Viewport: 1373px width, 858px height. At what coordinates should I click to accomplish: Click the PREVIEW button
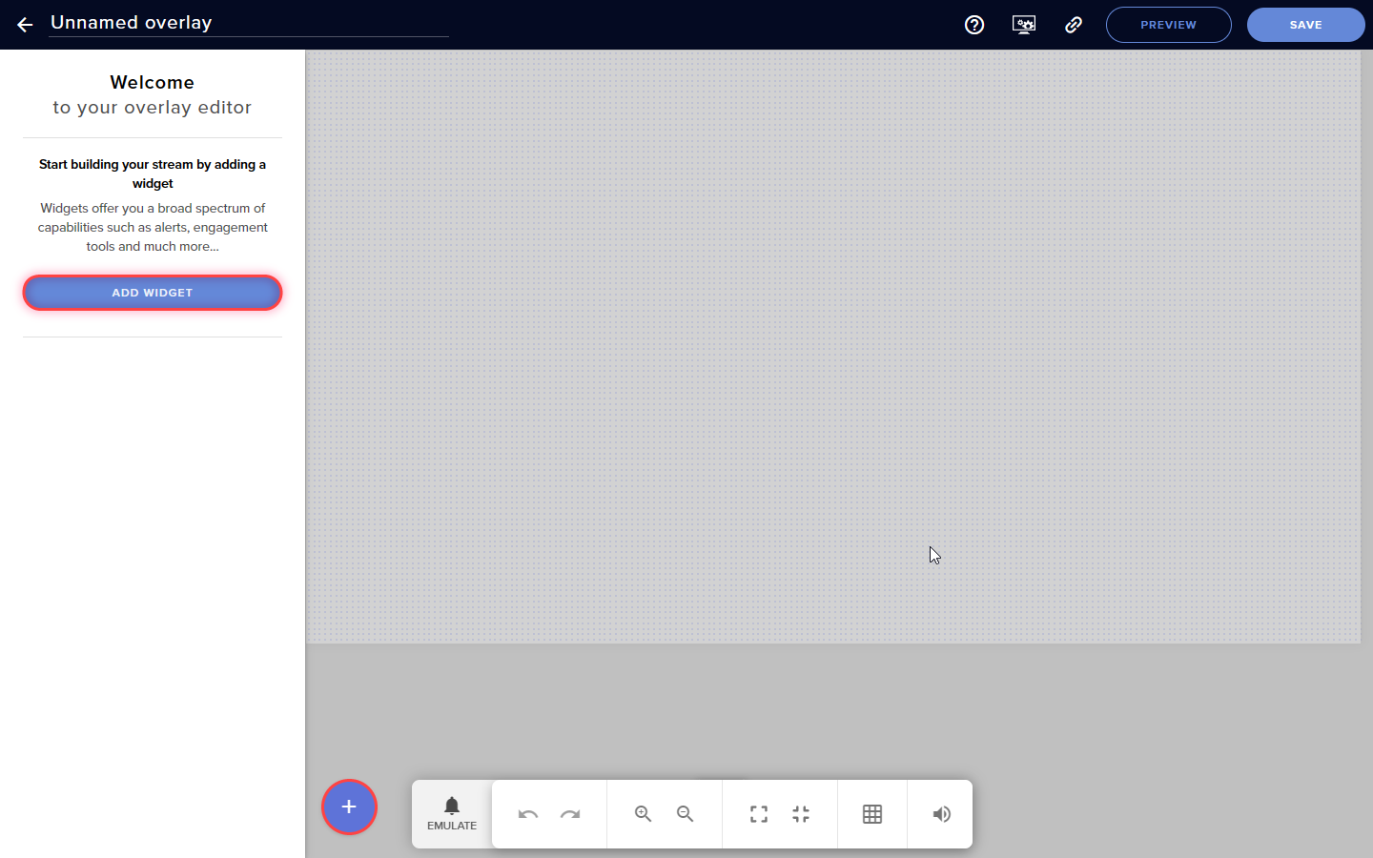pyautogui.click(x=1169, y=25)
